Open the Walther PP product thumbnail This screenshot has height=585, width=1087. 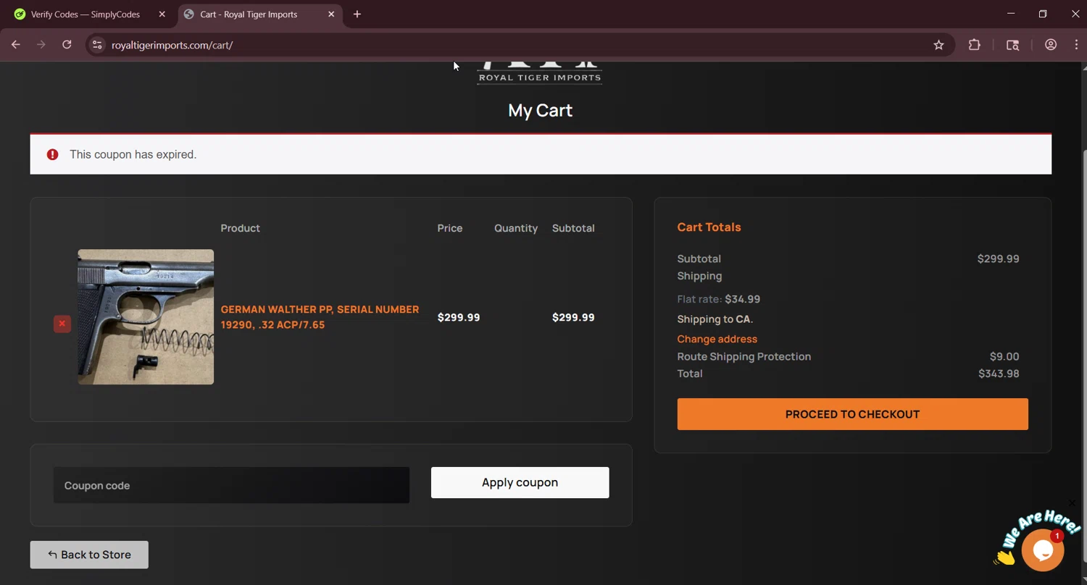pos(146,317)
